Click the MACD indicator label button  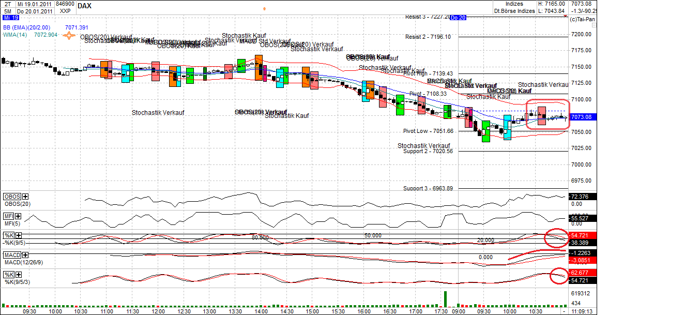12,255
